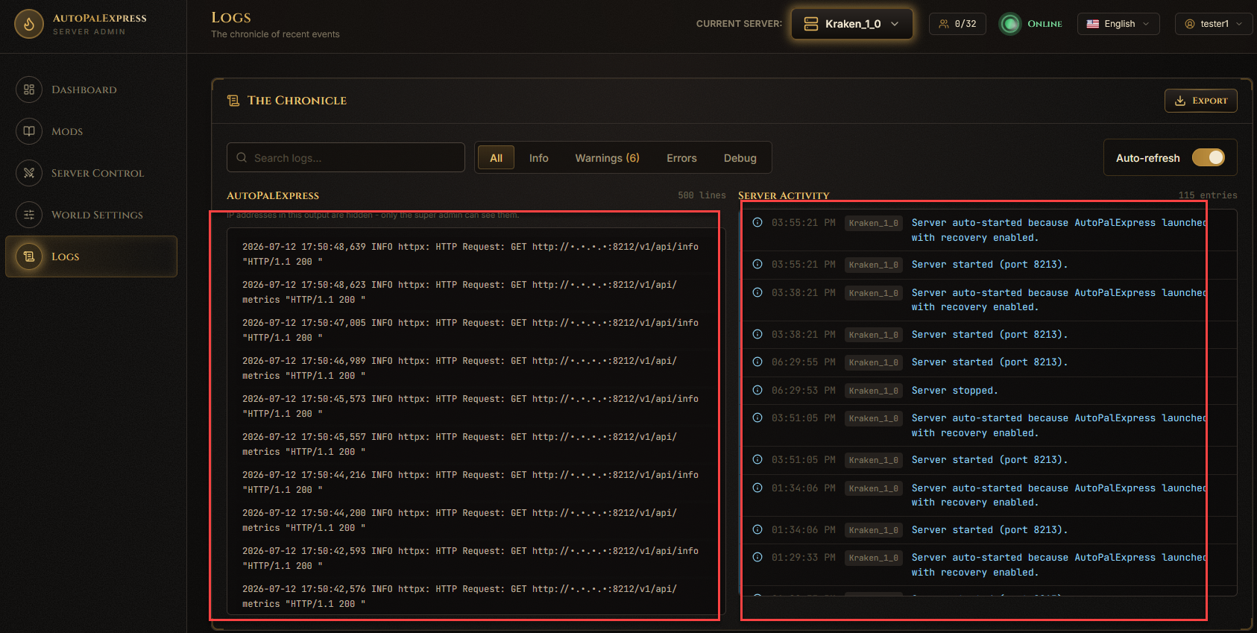This screenshot has height=633, width=1257.
Task: Switch to the Errors filter tab
Action: click(681, 158)
